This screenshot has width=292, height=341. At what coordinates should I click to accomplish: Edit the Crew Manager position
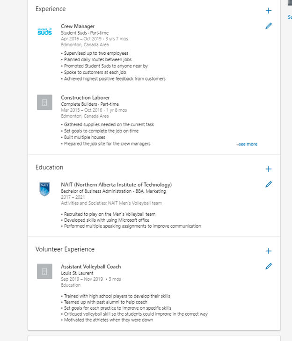click(x=268, y=26)
